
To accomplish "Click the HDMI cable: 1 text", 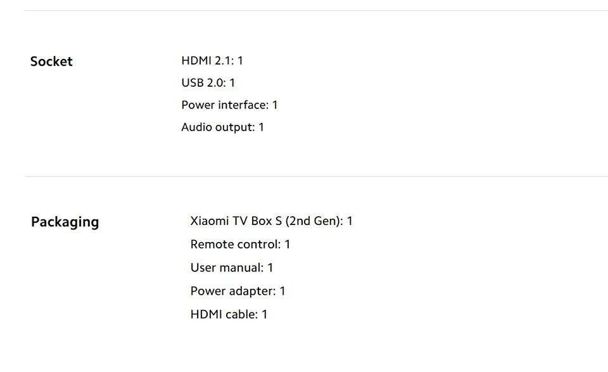I will (x=229, y=314).
